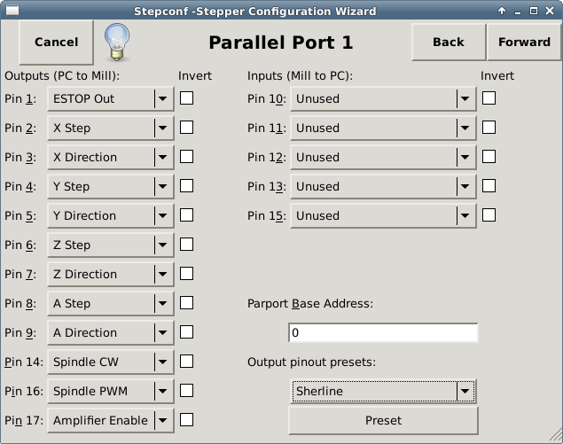Advance with the Forward button
The image size is (563, 444).
[524, 42]
